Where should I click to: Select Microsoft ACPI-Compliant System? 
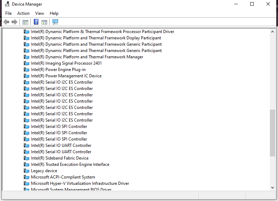63,177
